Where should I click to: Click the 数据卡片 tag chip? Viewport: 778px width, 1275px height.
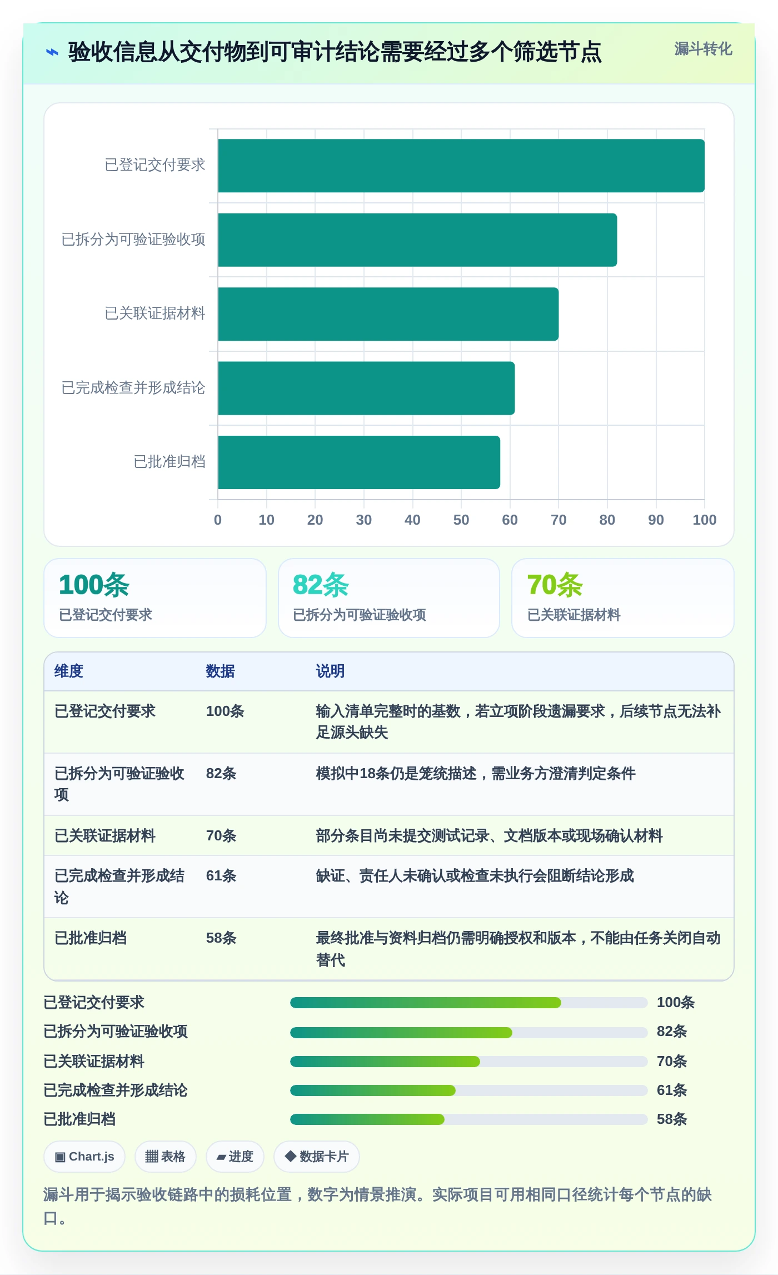click(317, 1157)
